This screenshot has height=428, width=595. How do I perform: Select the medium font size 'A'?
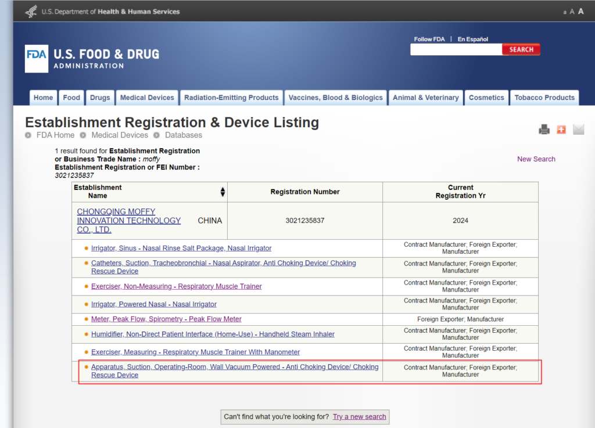[x=572, y=12]
